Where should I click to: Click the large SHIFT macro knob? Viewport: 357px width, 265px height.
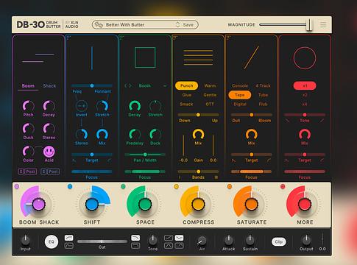tap(92, 204)
